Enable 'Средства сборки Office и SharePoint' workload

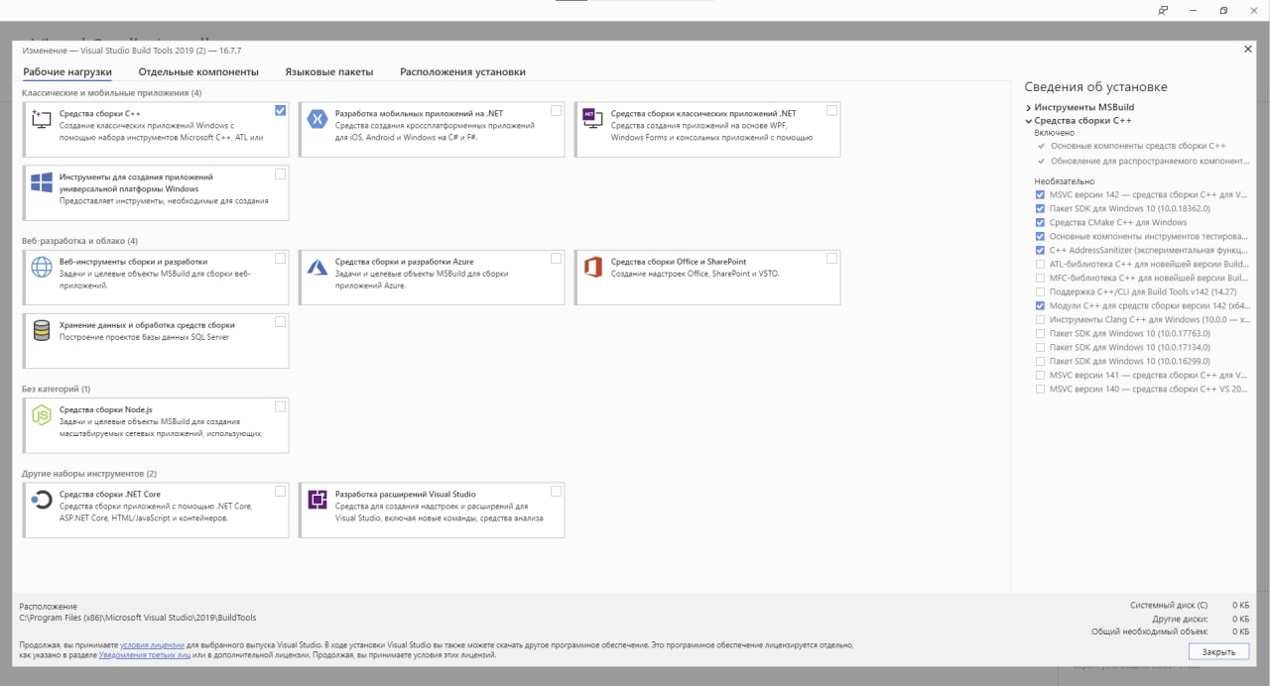point(831,258)
